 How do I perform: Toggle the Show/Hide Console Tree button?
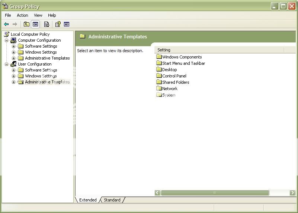pos(35,24)
